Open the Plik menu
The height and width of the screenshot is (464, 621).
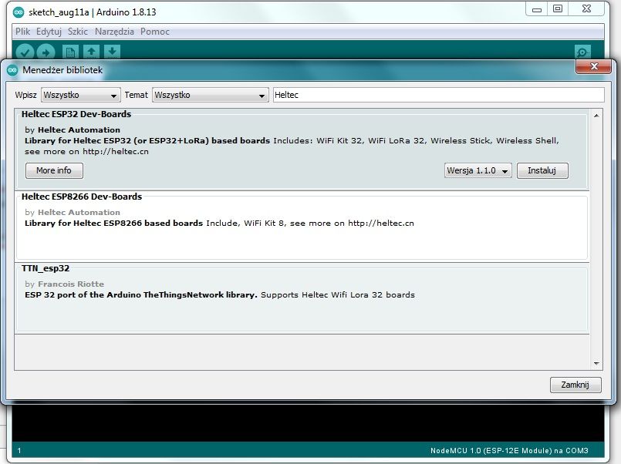point(22,32)
